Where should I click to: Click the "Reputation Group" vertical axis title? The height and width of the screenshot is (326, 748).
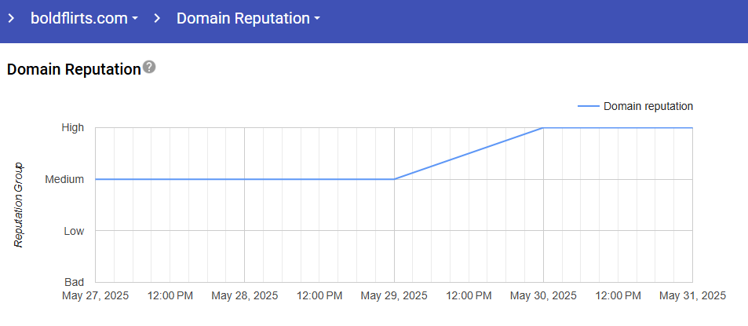coord(20,205)
